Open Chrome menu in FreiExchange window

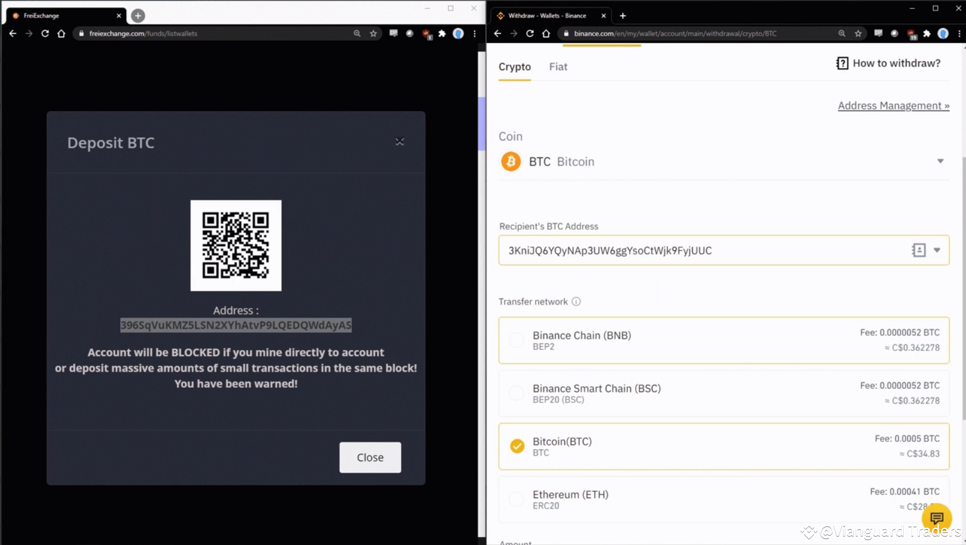(x=475, y=33)
